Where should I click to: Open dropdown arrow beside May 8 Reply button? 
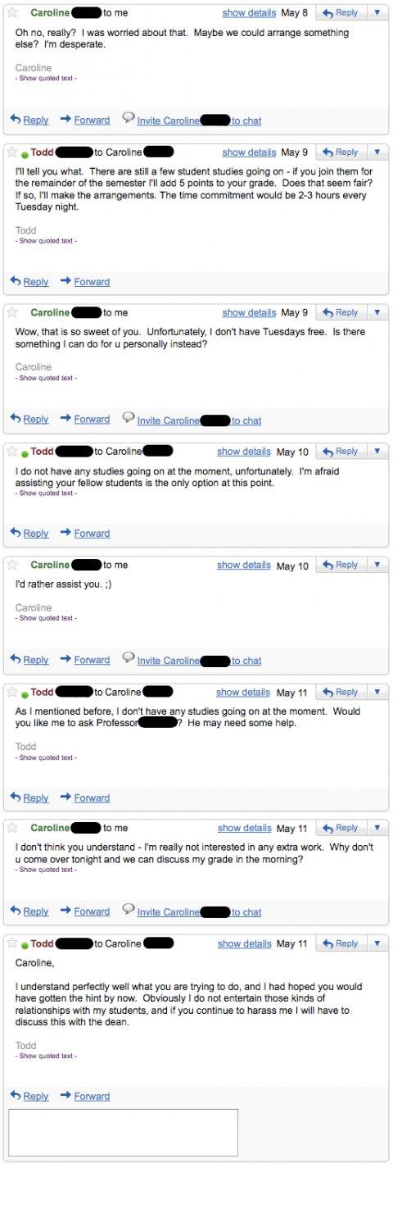(x=377, y=13)
